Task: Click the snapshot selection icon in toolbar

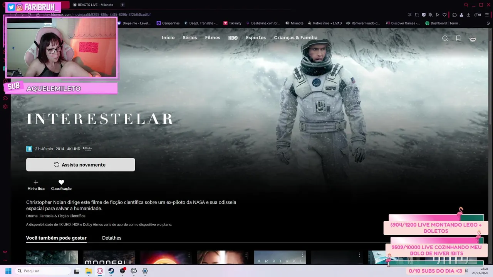Action: 417,15
